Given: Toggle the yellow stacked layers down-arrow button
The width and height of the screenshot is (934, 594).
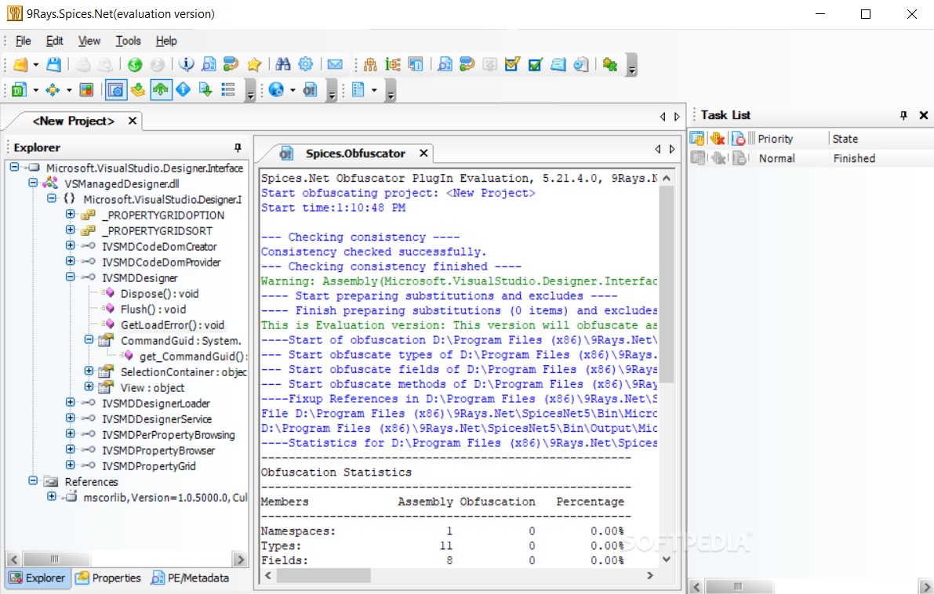Looking at the screenshot, I should pos(138,90).
